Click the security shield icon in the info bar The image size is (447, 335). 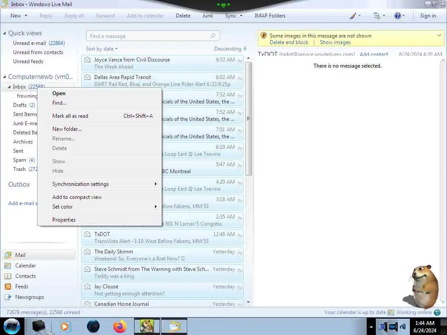pos(263,36)
